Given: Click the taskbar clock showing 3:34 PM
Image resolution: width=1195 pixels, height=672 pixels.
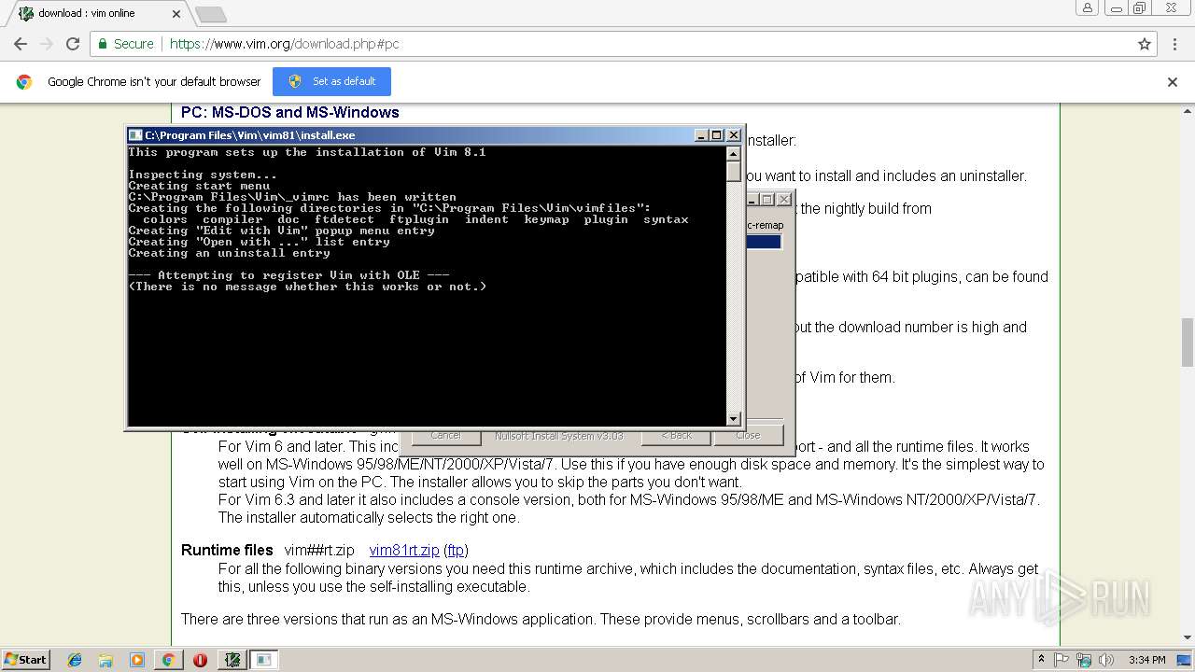Looking at the screenshot, I should click(x=1146, y=660).
